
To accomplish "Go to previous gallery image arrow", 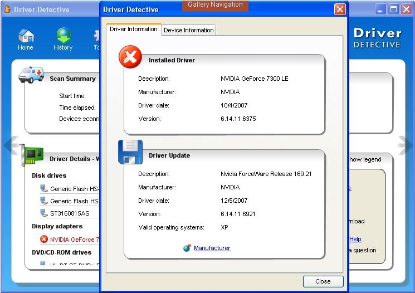I will [x=11, y=145].
